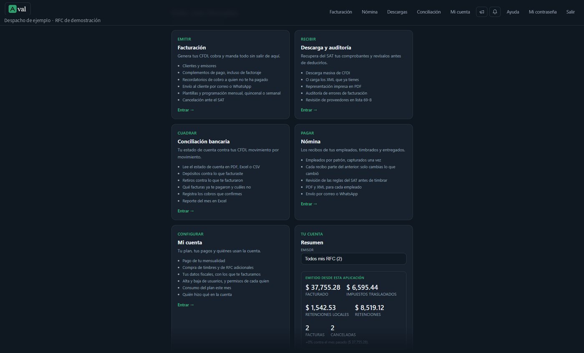Click 'Recordatorios de cobro a quien no te ha pagado'

[225, 79]
